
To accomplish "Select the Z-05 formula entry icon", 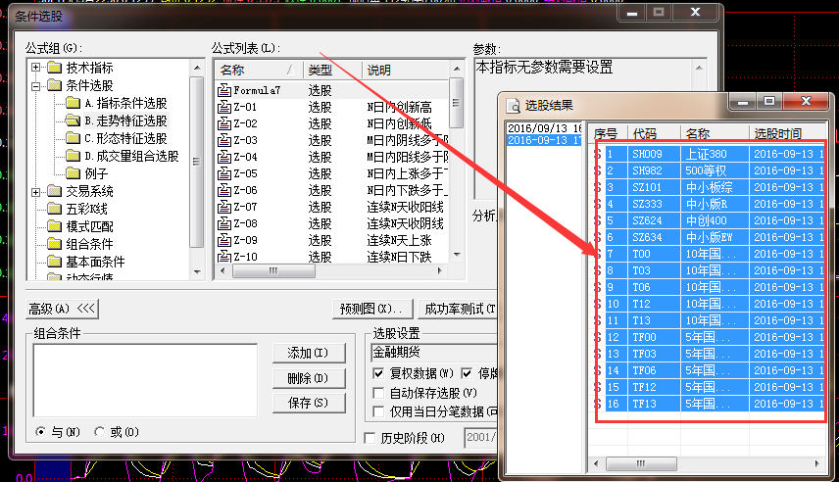I will click(x=223, y=173).
